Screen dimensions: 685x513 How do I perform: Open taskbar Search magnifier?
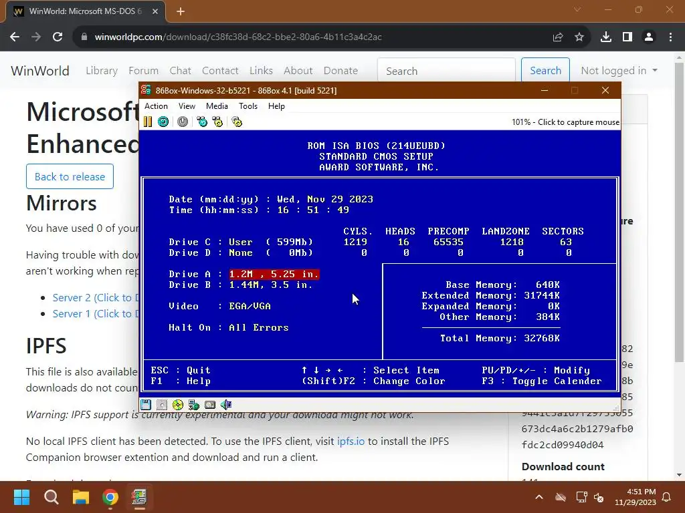pos(51,497)
